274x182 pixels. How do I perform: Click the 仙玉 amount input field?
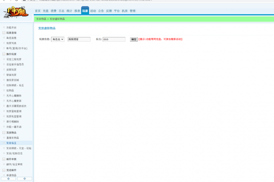(114, 39)
